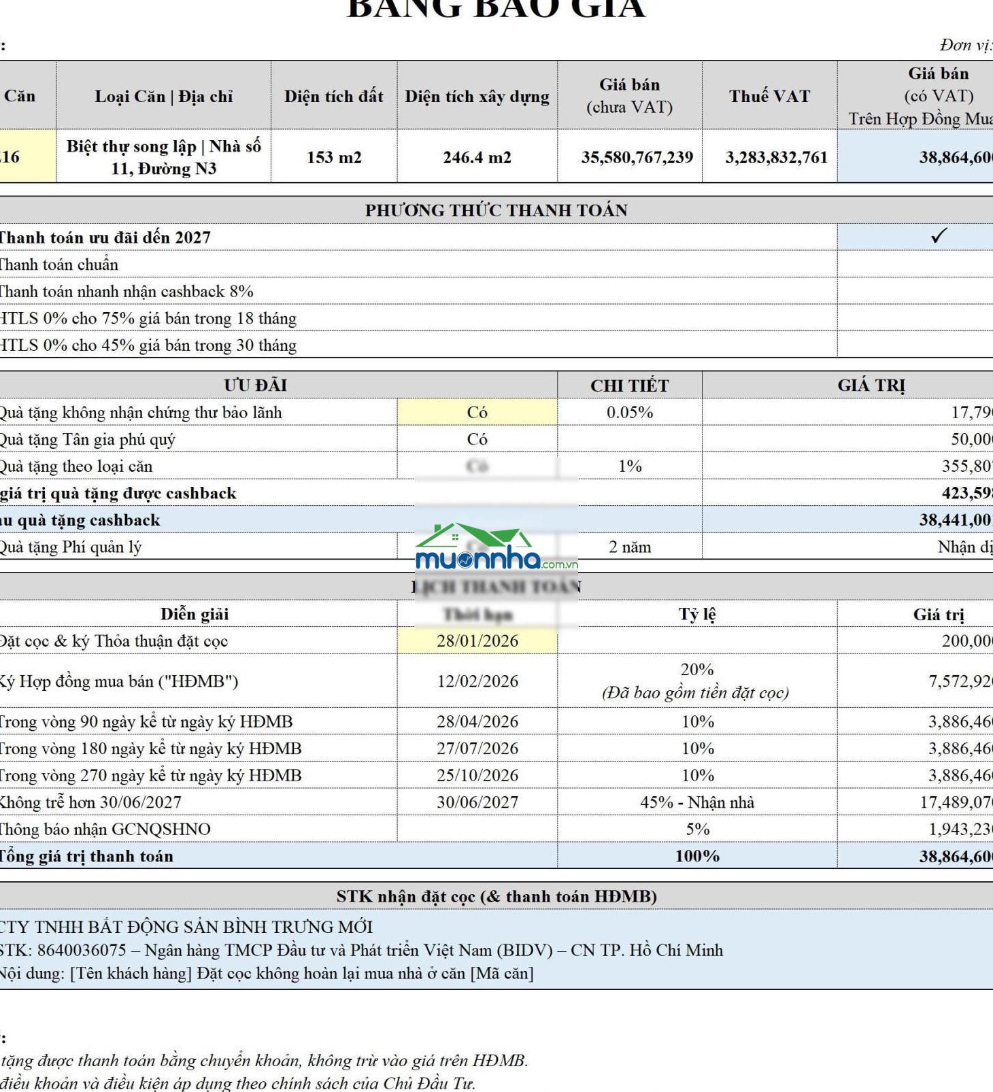Screen dimensions: 993x1092
Task: Click the "10%" rate in the 25/10/2026 row
Action: pyautogui.click(x=698, y=775)
